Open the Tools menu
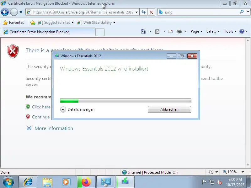Screen dimensions: 251x188 pyautogui.click(x=230, y=31)
